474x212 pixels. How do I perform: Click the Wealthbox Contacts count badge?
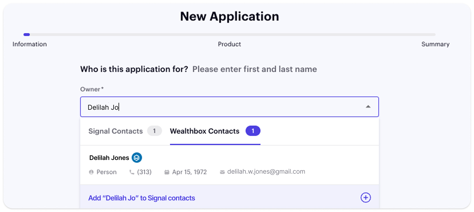pos(253,131)
